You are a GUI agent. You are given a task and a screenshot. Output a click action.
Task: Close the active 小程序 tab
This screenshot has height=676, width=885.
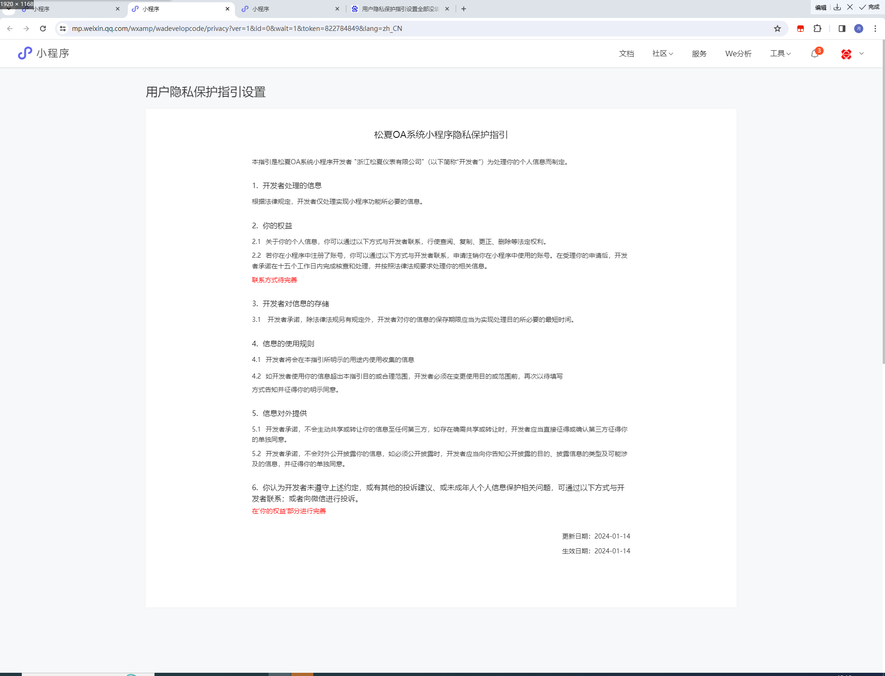[227, 9]
